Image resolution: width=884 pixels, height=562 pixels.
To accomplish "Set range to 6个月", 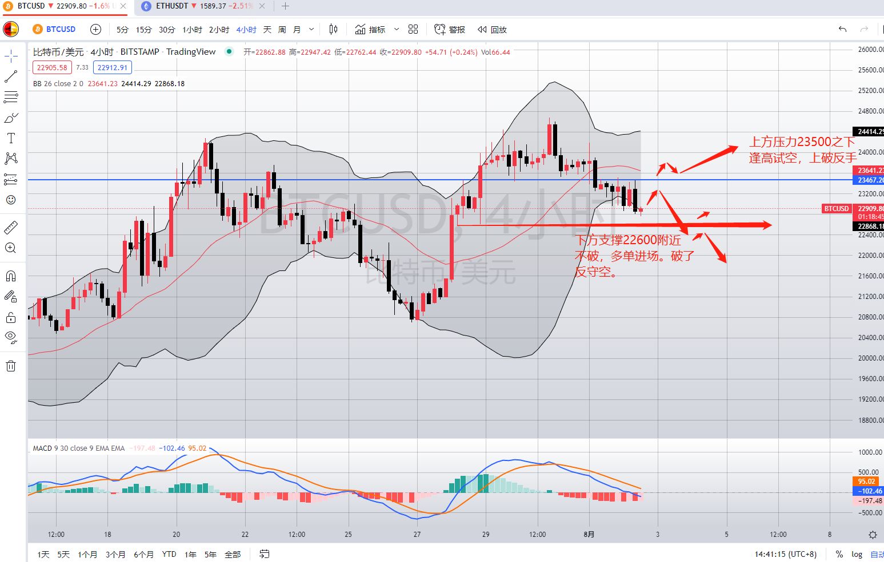I will click(x=143, y=554).
